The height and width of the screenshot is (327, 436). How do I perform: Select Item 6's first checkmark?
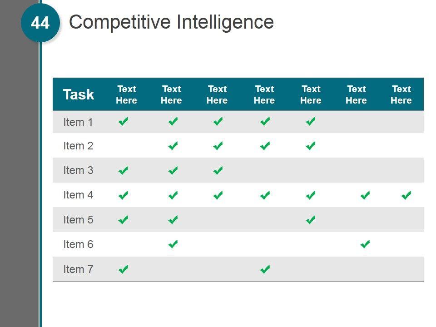point(173,244)
